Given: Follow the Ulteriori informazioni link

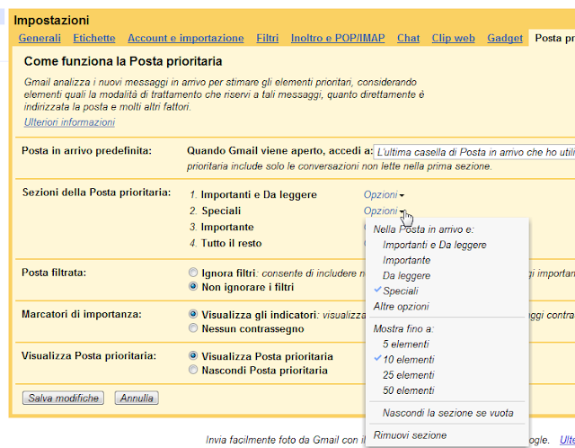Looking at the screenshot, I should click(69, 122).
